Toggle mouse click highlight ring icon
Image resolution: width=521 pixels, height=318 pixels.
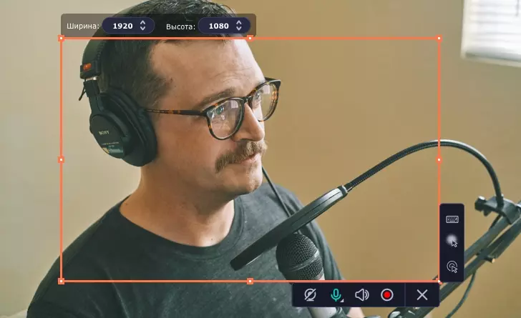[452, 267]
